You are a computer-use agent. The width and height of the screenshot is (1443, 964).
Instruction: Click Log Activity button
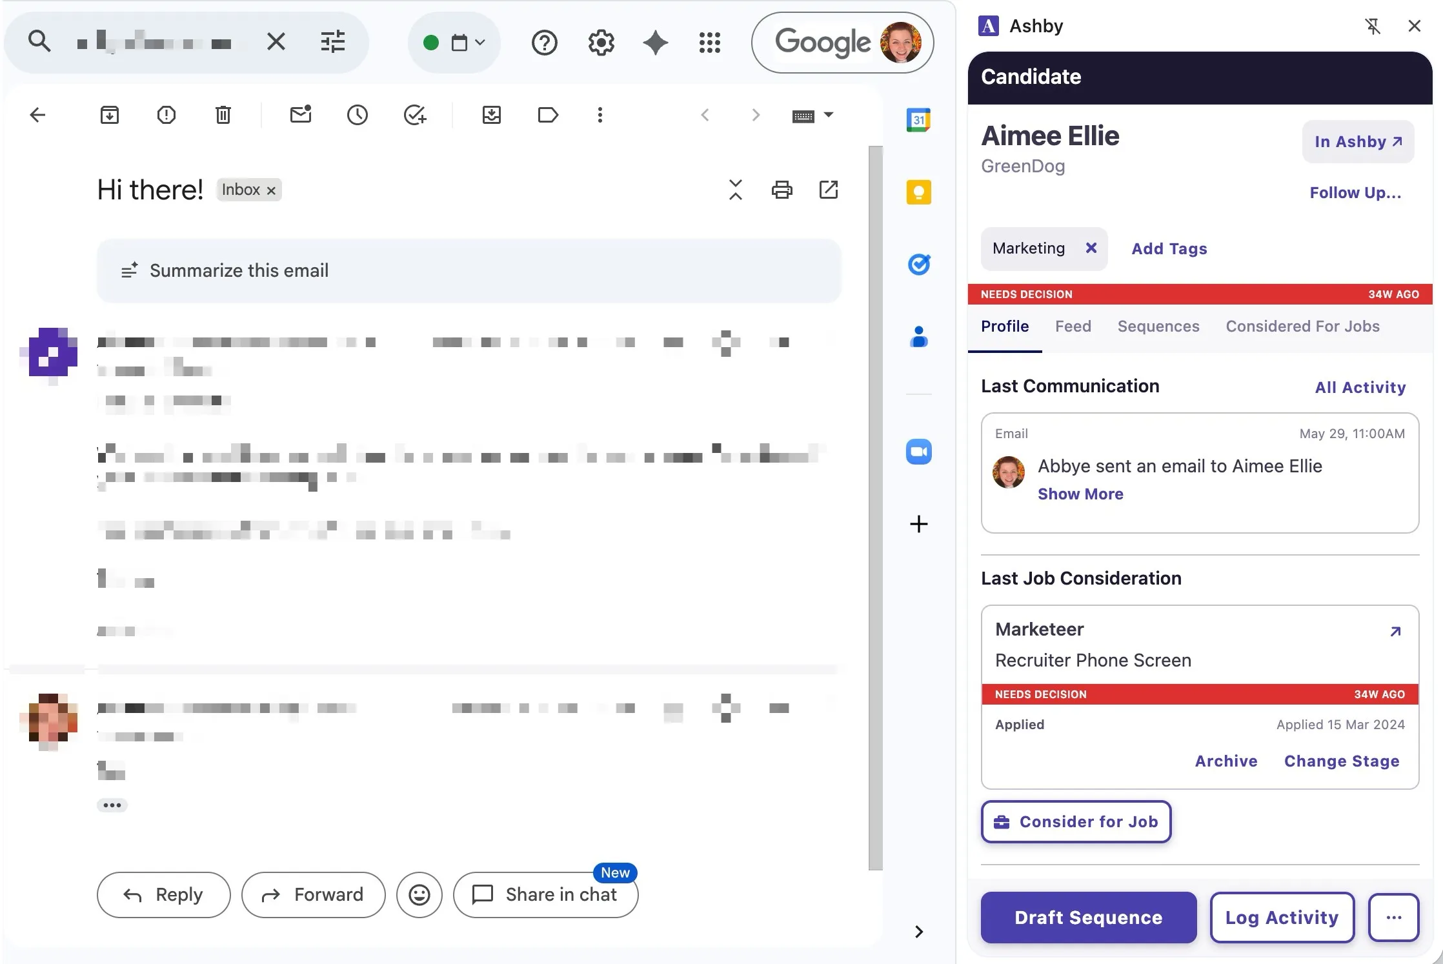pos(1282,918)
